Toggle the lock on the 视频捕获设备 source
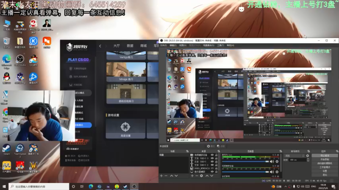 [216, 155]
